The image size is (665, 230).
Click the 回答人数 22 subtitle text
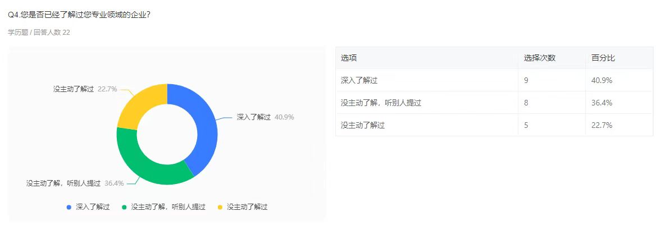(52, 33)
